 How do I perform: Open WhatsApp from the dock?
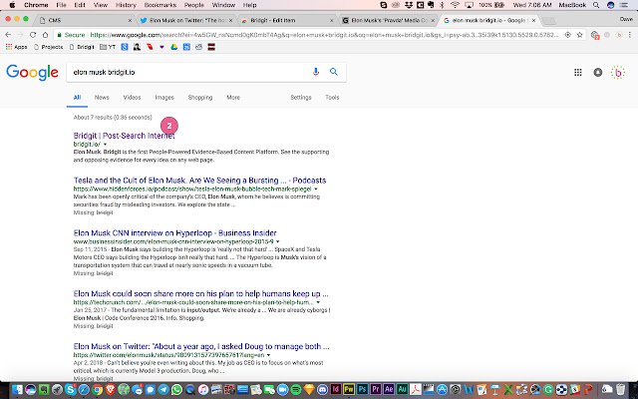click(176, 390)
